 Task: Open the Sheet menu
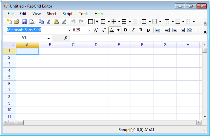[52, 14]
